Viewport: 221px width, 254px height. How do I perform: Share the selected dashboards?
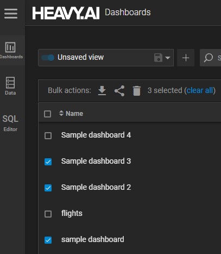pos(119,91)
